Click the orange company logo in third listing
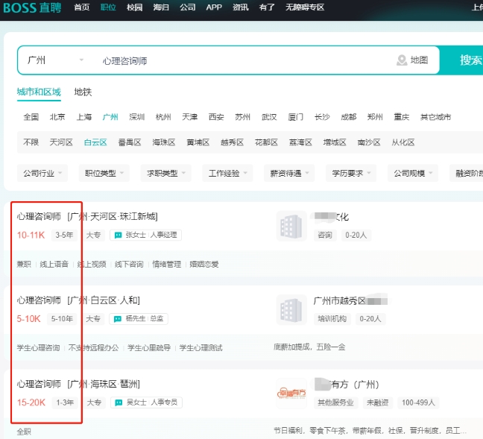The width and height of the screenshot is (483, 439). pos(291,394)
